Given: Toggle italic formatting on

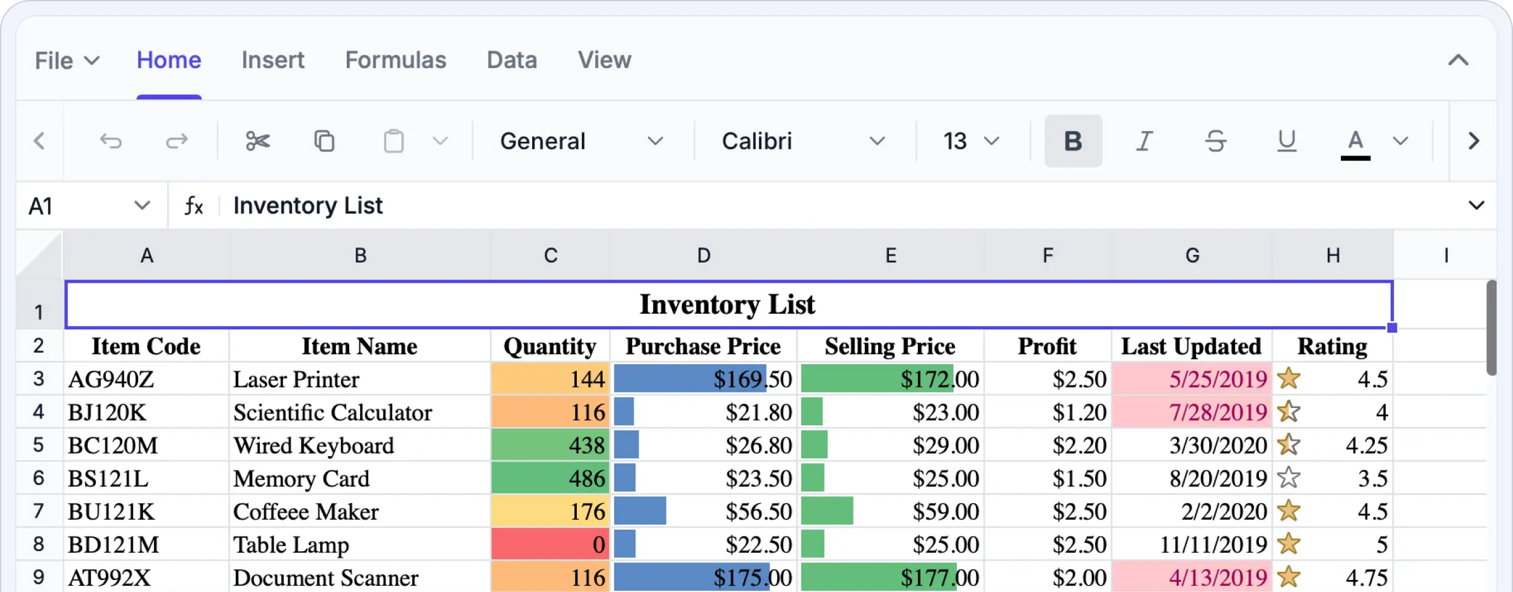Looking at the screenshot, I should 1144,141.
